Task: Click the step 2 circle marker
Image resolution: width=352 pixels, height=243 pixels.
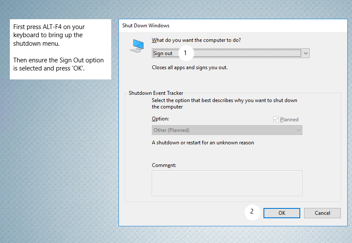Action: click(252, 211)
